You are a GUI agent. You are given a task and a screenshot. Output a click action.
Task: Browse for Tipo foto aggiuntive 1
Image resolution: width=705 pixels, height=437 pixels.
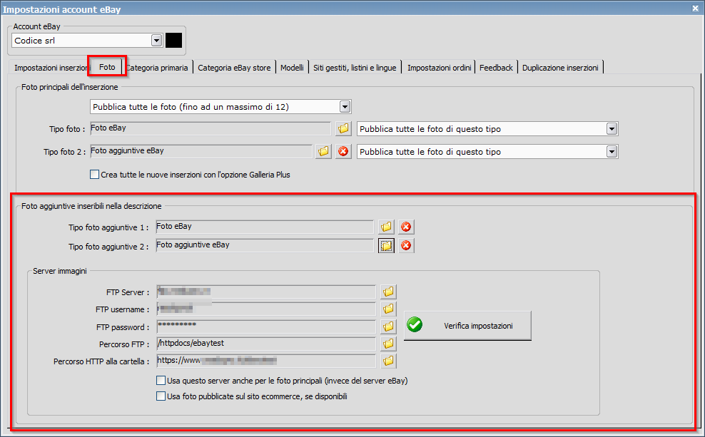[385, 226]
